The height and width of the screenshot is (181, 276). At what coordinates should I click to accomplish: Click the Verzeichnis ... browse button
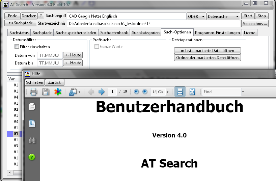pyautogui.click(x=255, y=23)
